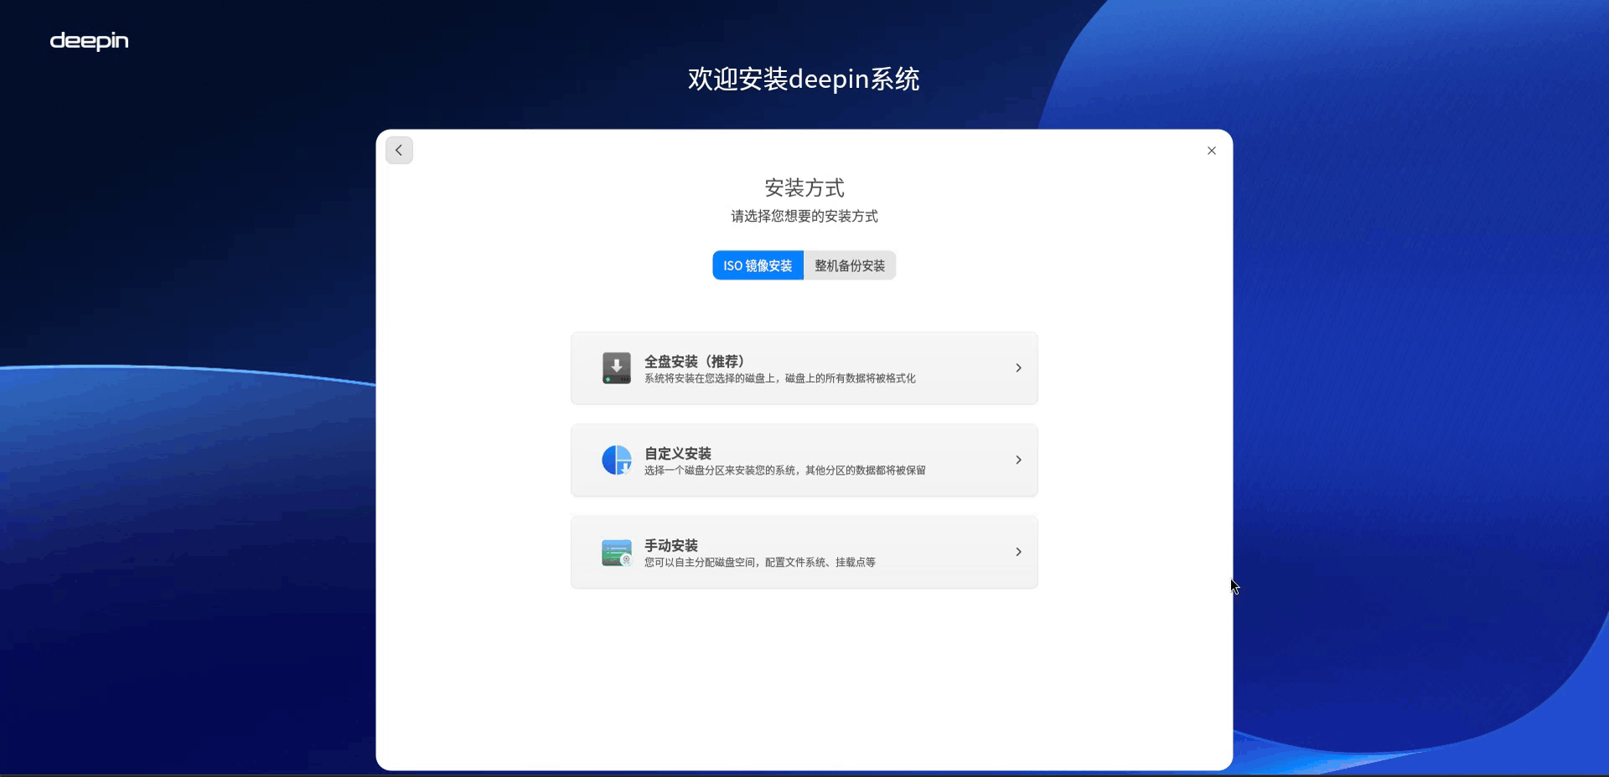Click the deepin logo at top left
The width and height of the screenshot is (1609, 777).
[89, 41]
